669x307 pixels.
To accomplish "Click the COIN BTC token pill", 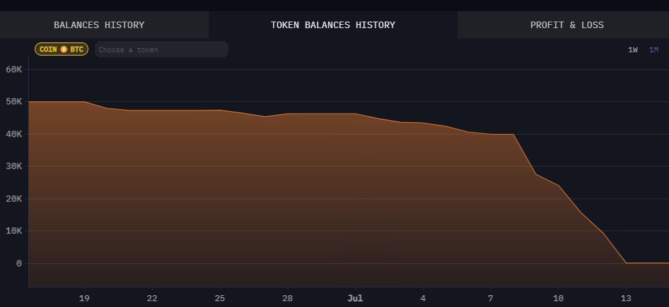I will tap(62, 50).
